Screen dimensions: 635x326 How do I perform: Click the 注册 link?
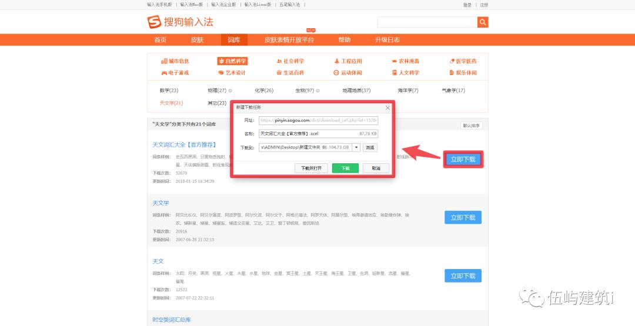pos(484,5)
